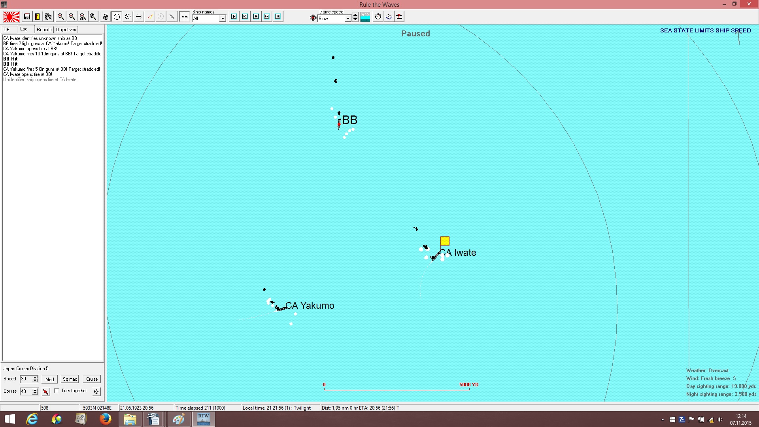Click the gray pencil-like diagonal icon
Image resolution: width=759 pixels, height=427 pixels.
tap(172, 17)
